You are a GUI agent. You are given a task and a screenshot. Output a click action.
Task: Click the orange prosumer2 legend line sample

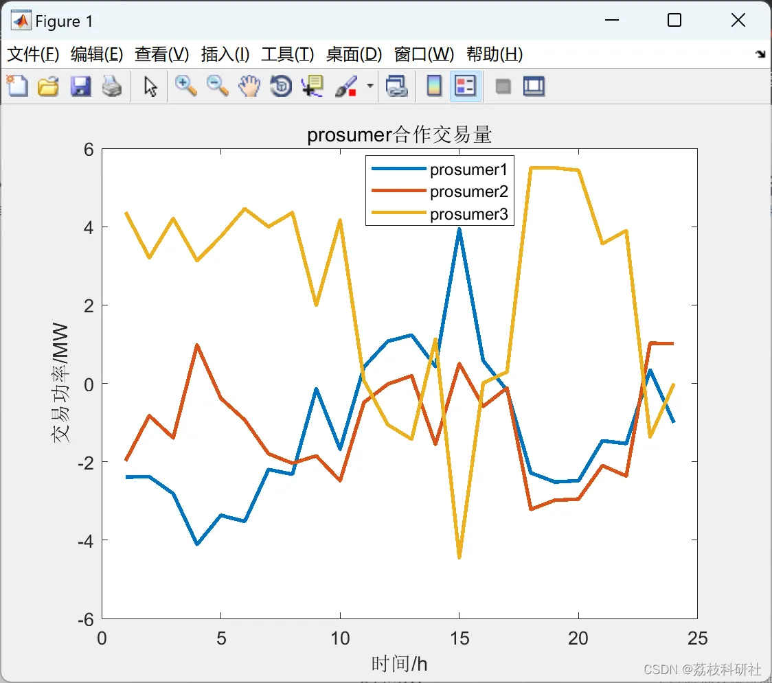(398, 190)
